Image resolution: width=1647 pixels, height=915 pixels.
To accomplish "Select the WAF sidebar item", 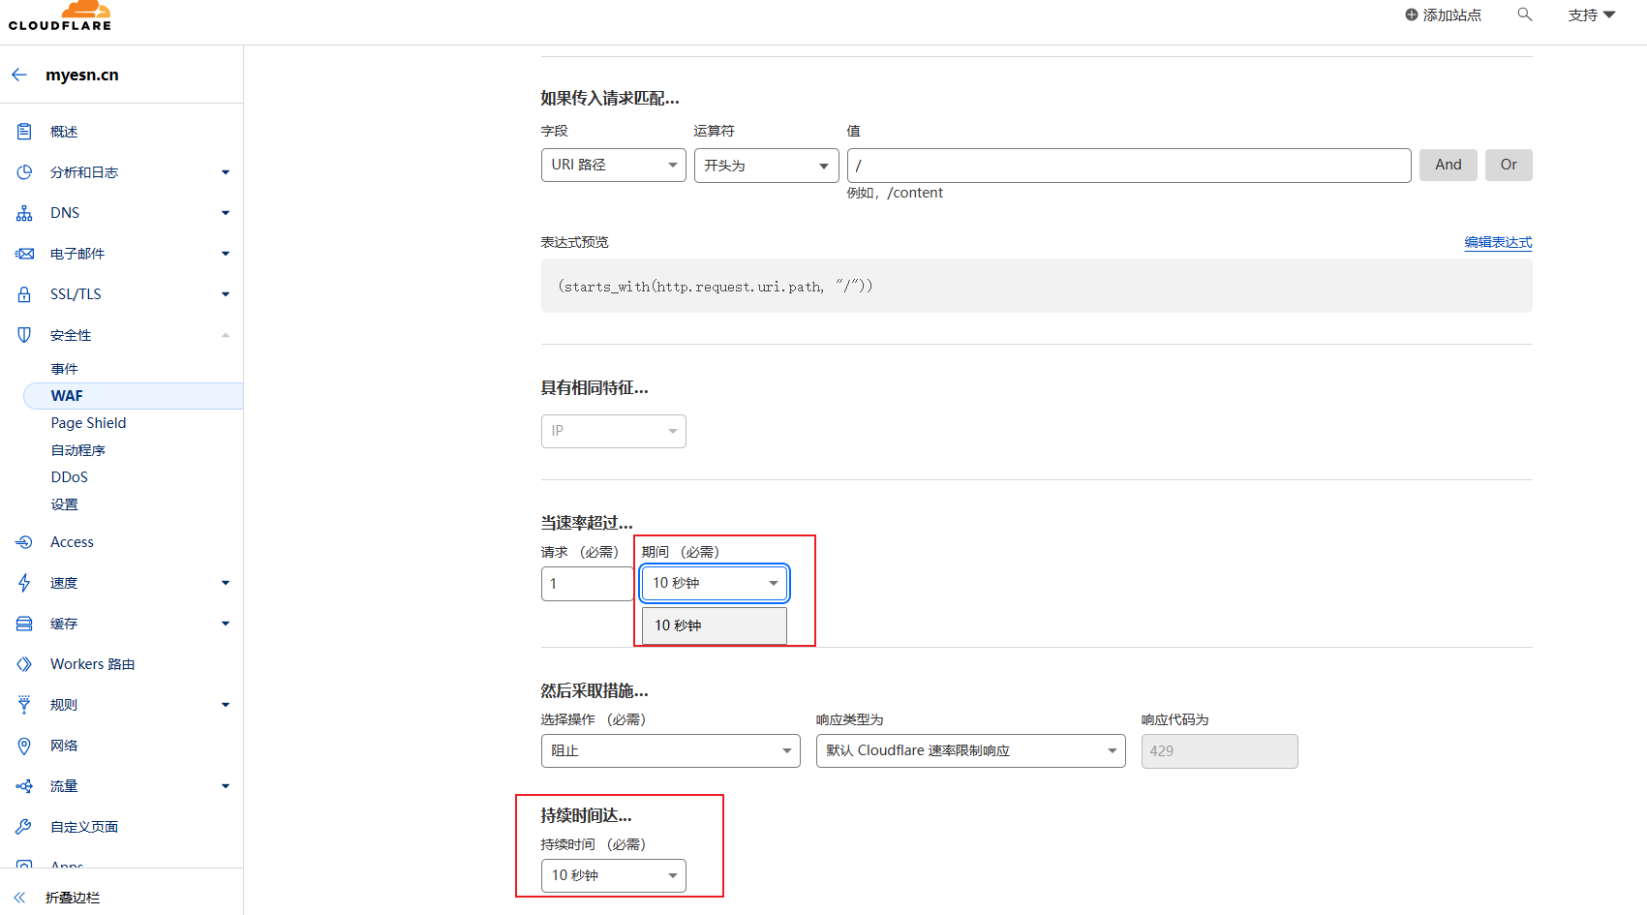I will click(67, 396).
